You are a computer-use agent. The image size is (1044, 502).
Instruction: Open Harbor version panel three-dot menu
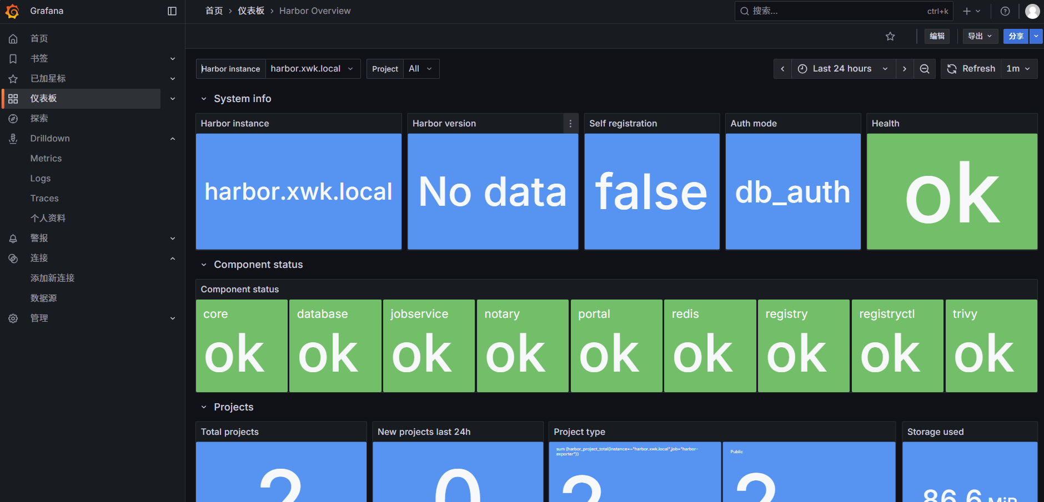pyautogui.click(x=570, y=124)
